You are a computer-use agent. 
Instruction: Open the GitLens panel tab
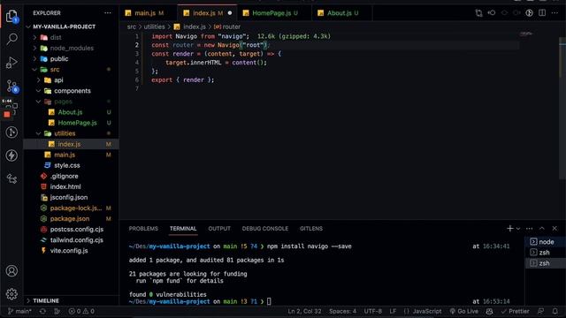click(310, 229)
